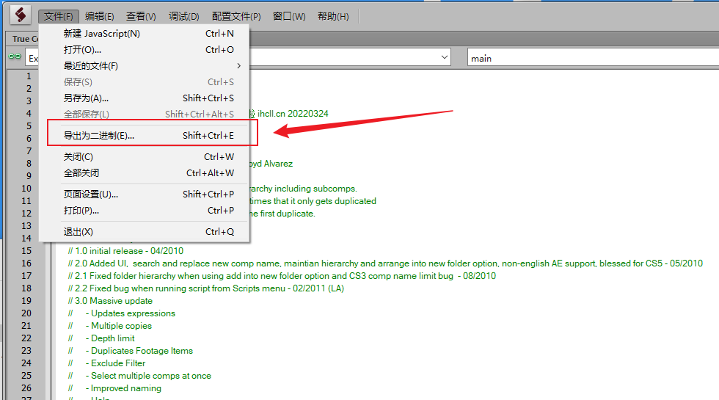This screenshot has height=400, width=719.
Task: Click the ExtendScript Toolkit app icon
Action: [x=21, y=15]
